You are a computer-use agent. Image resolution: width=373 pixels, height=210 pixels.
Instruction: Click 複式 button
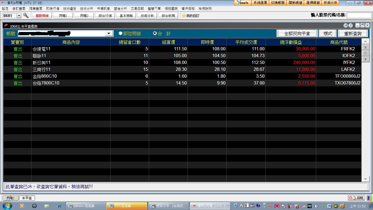328,33
